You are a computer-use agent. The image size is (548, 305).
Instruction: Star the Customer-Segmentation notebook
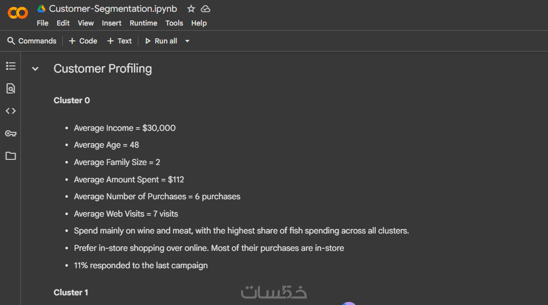[x=191, y=9]
